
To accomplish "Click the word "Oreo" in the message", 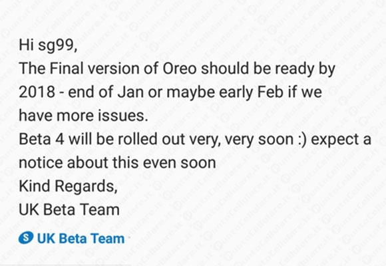I will pyautogui.click(x=180, y=68).
